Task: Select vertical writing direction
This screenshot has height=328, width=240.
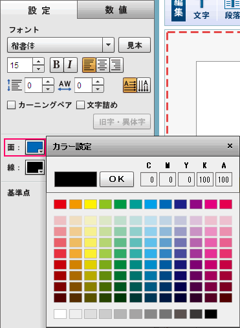Action: (x=144, y=85)
